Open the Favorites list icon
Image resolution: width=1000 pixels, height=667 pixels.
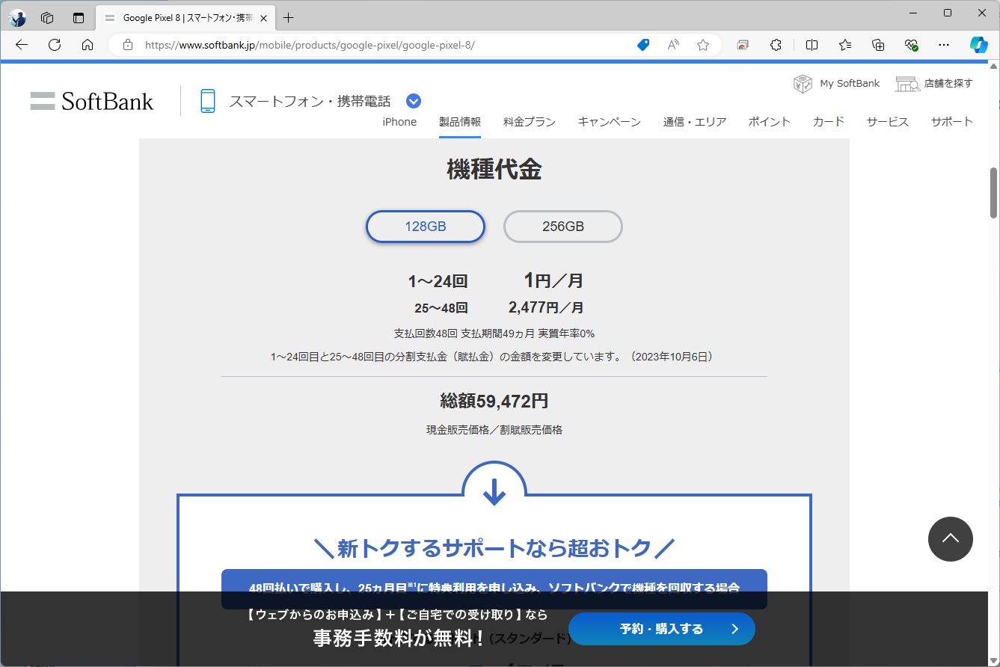845,45
